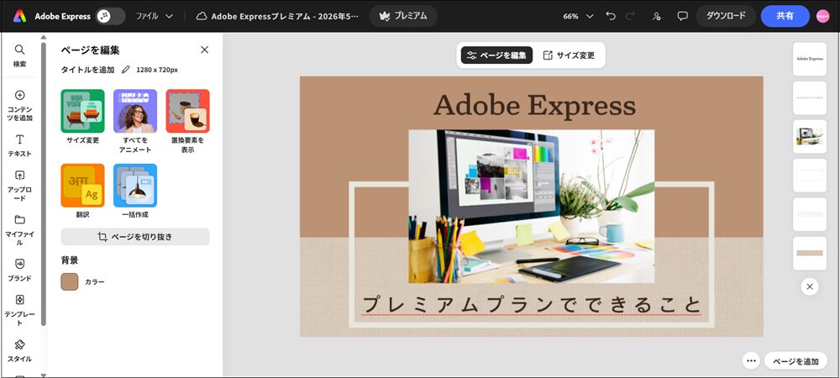Open the brown background カラー swatch
Image resolution: width=840 pixels, height=378 pixels.
coord(70,281)
